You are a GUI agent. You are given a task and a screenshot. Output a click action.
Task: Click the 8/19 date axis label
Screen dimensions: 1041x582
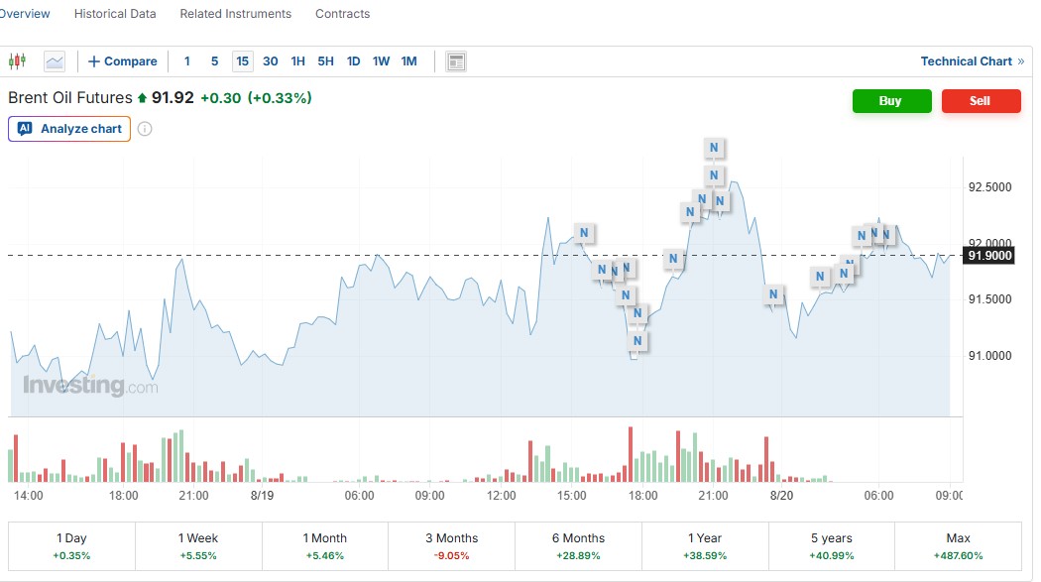tap(263, 495)
